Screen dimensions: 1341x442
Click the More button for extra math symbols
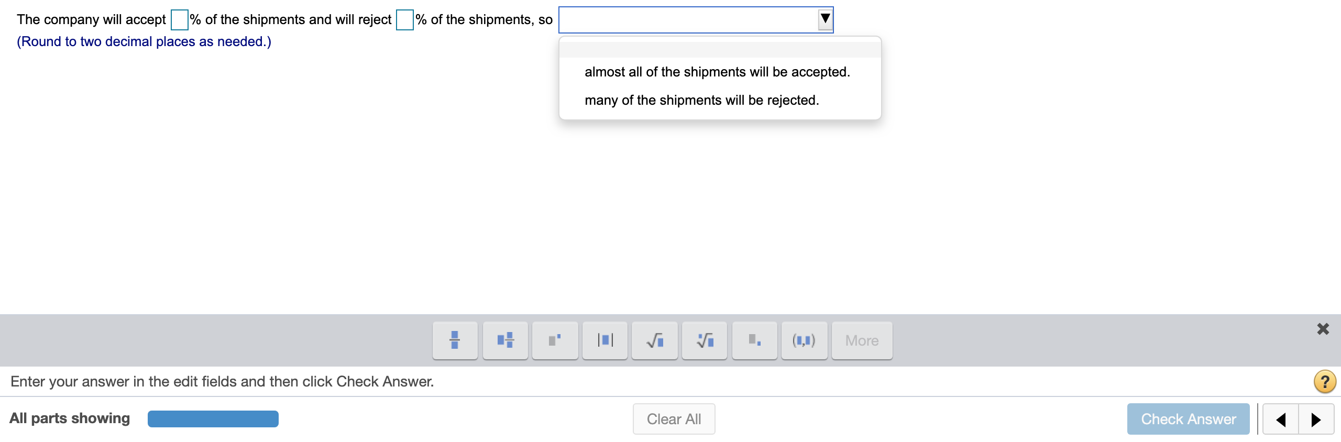861,340
